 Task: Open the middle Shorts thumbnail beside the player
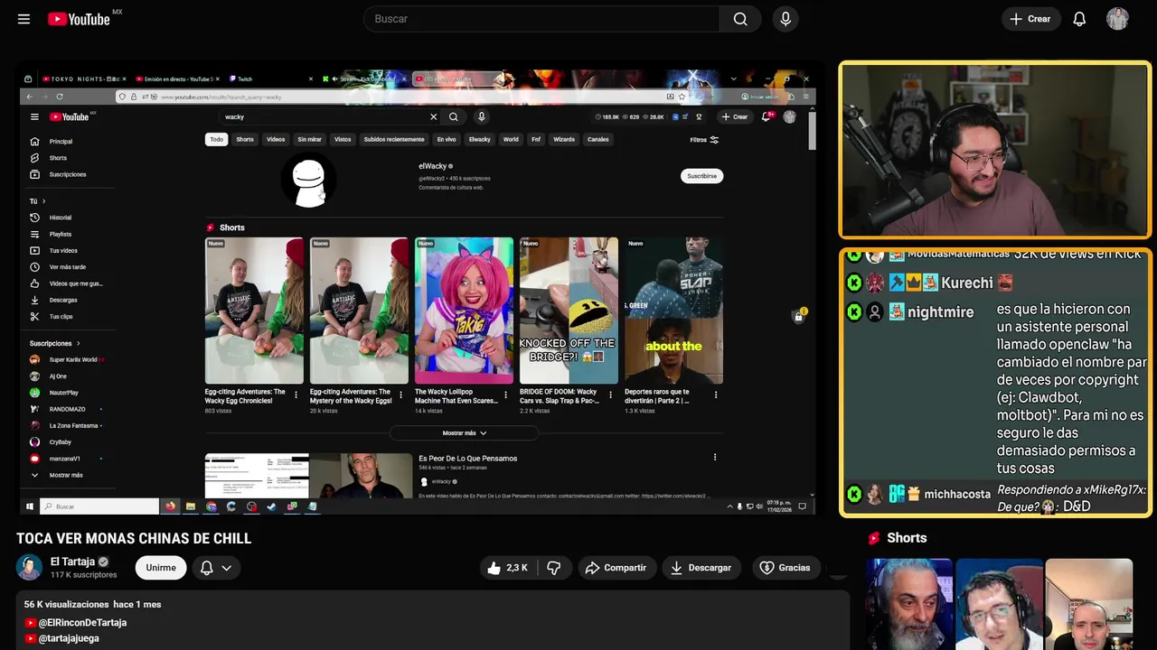point(999,604)
